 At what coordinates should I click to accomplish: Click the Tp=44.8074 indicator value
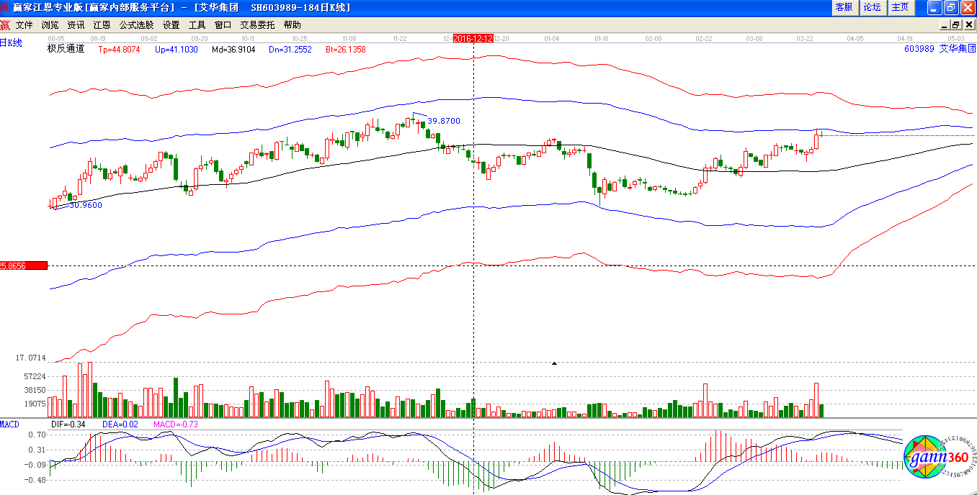119,50
